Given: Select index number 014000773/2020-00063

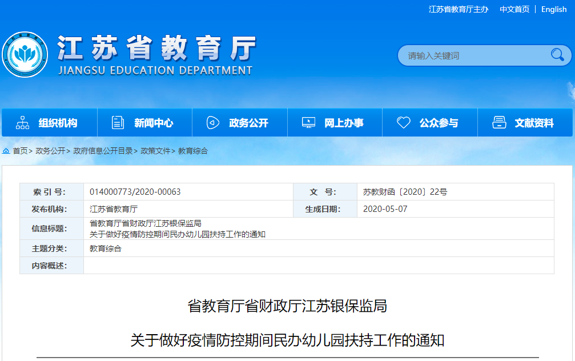Looking at the screenshot, I should click(x=135, y=192).
